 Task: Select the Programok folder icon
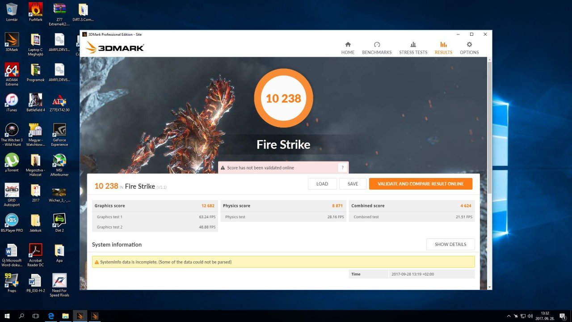(36, 72)
